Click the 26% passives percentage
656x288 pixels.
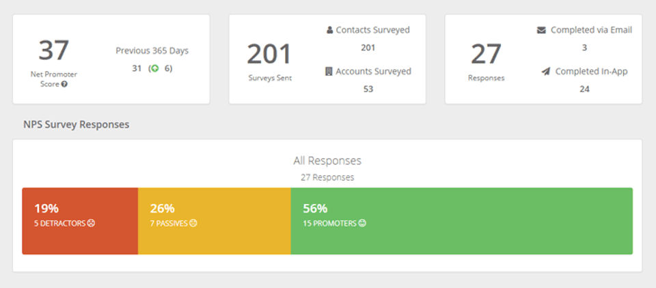pos(163,209)
